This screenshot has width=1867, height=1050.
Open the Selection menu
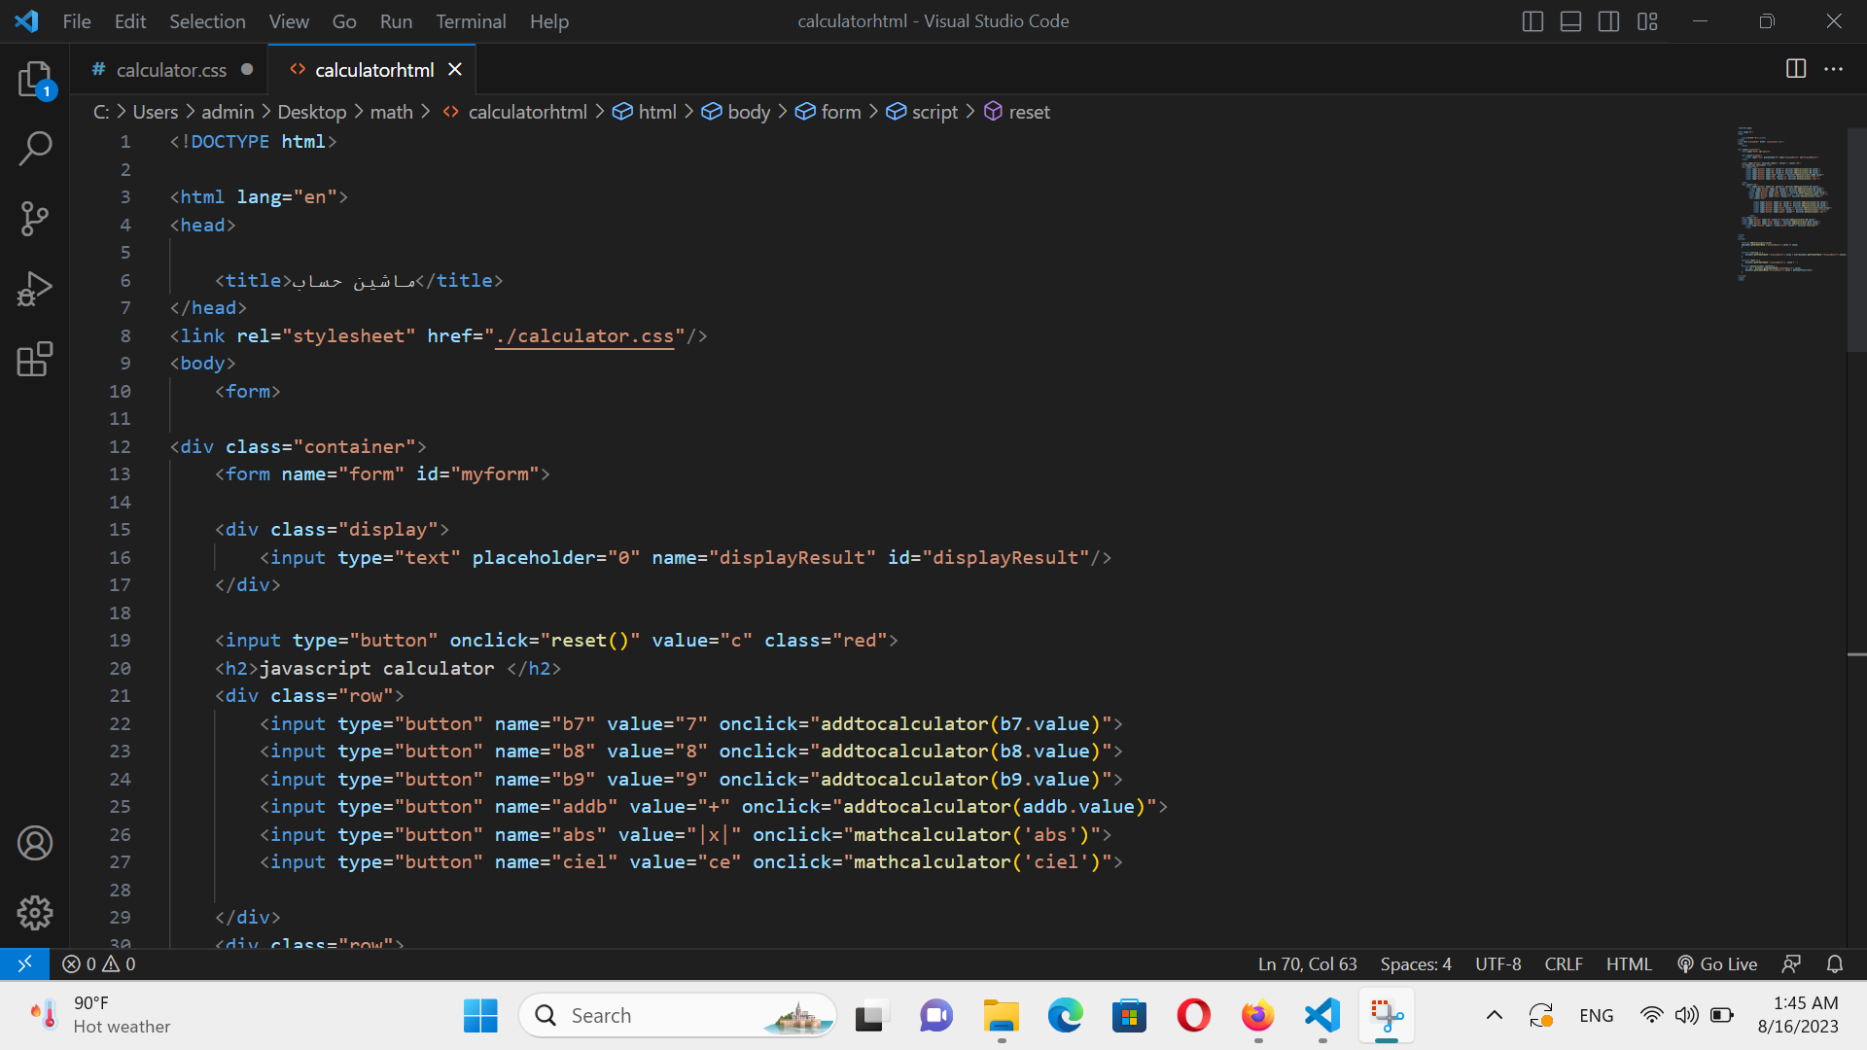207,21
